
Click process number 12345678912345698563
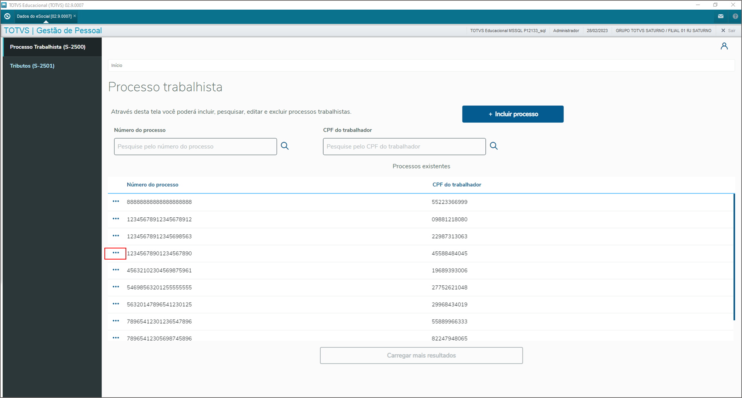(x=159, y=237)
